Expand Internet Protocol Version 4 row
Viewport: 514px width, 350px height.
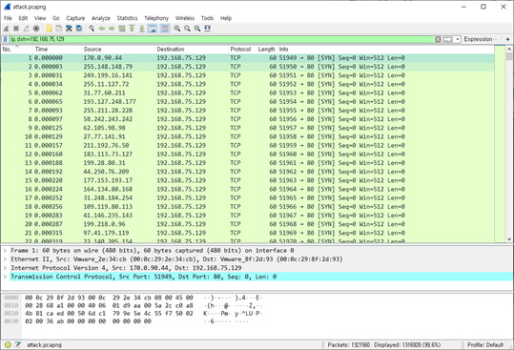(6, 268)
